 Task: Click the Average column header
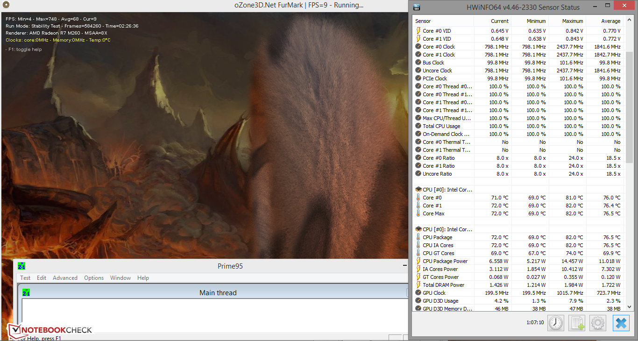pyautogui.click(x=605, y=21)
